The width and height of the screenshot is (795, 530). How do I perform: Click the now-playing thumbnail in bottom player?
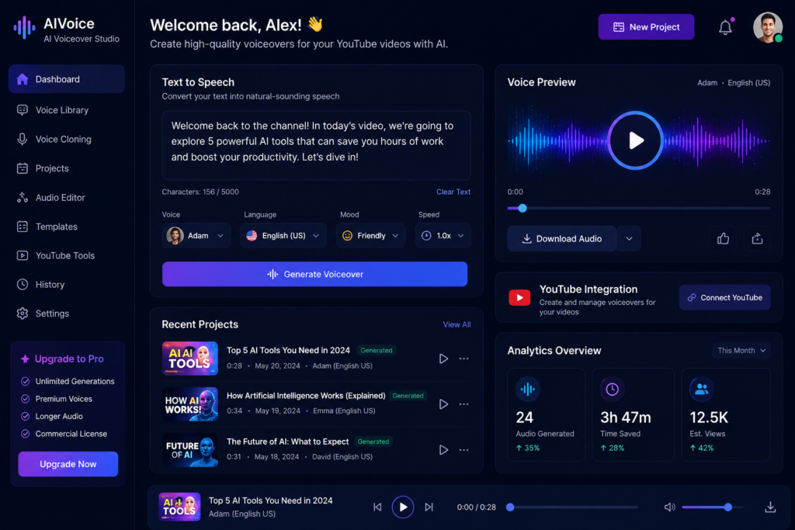coord(179,507)
